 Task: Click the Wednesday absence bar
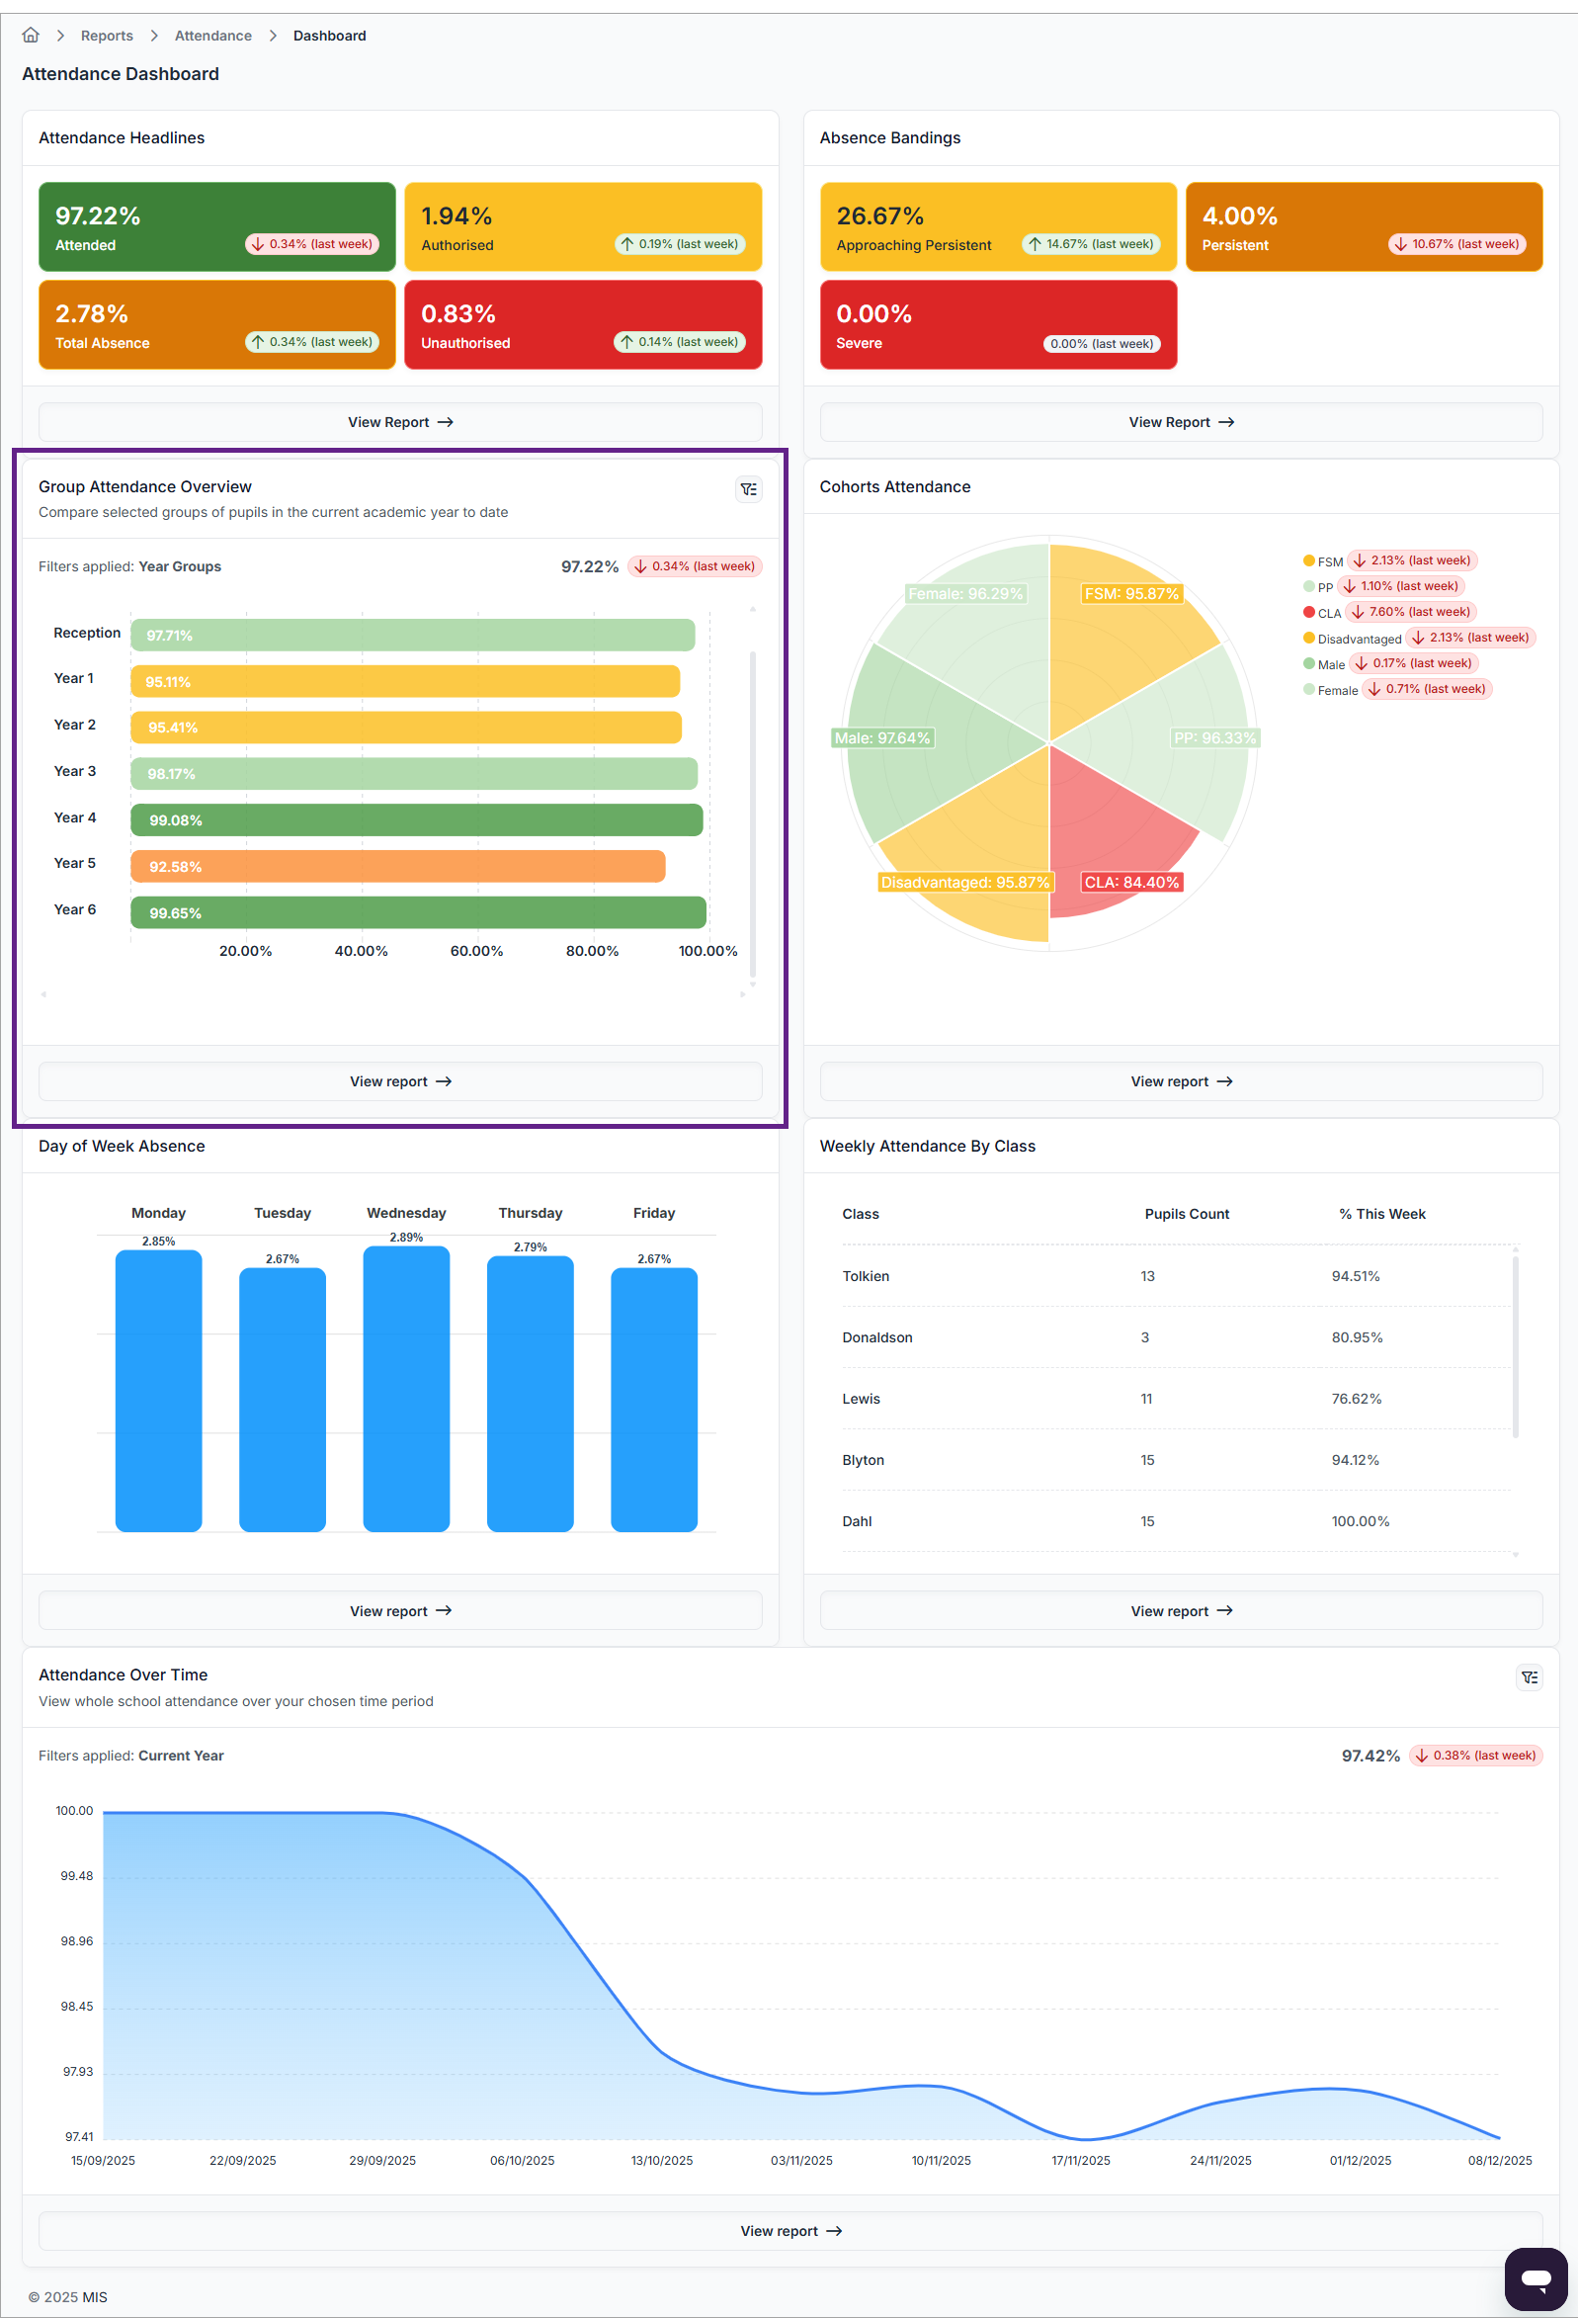tap(406, 1389)
